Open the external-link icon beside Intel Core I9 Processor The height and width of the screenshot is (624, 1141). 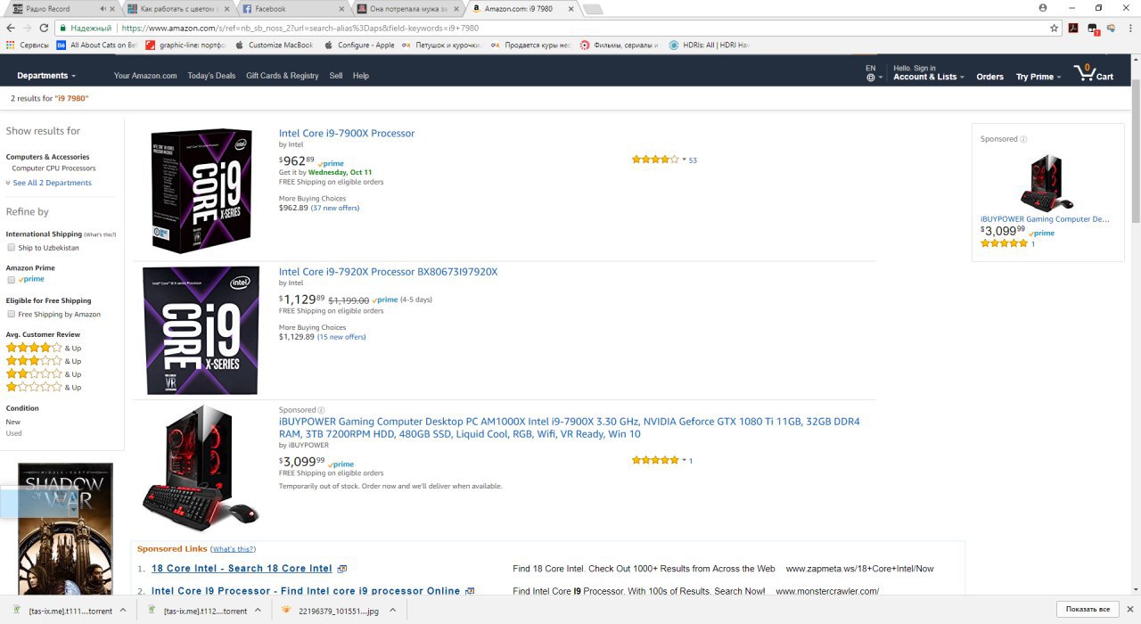470,591
